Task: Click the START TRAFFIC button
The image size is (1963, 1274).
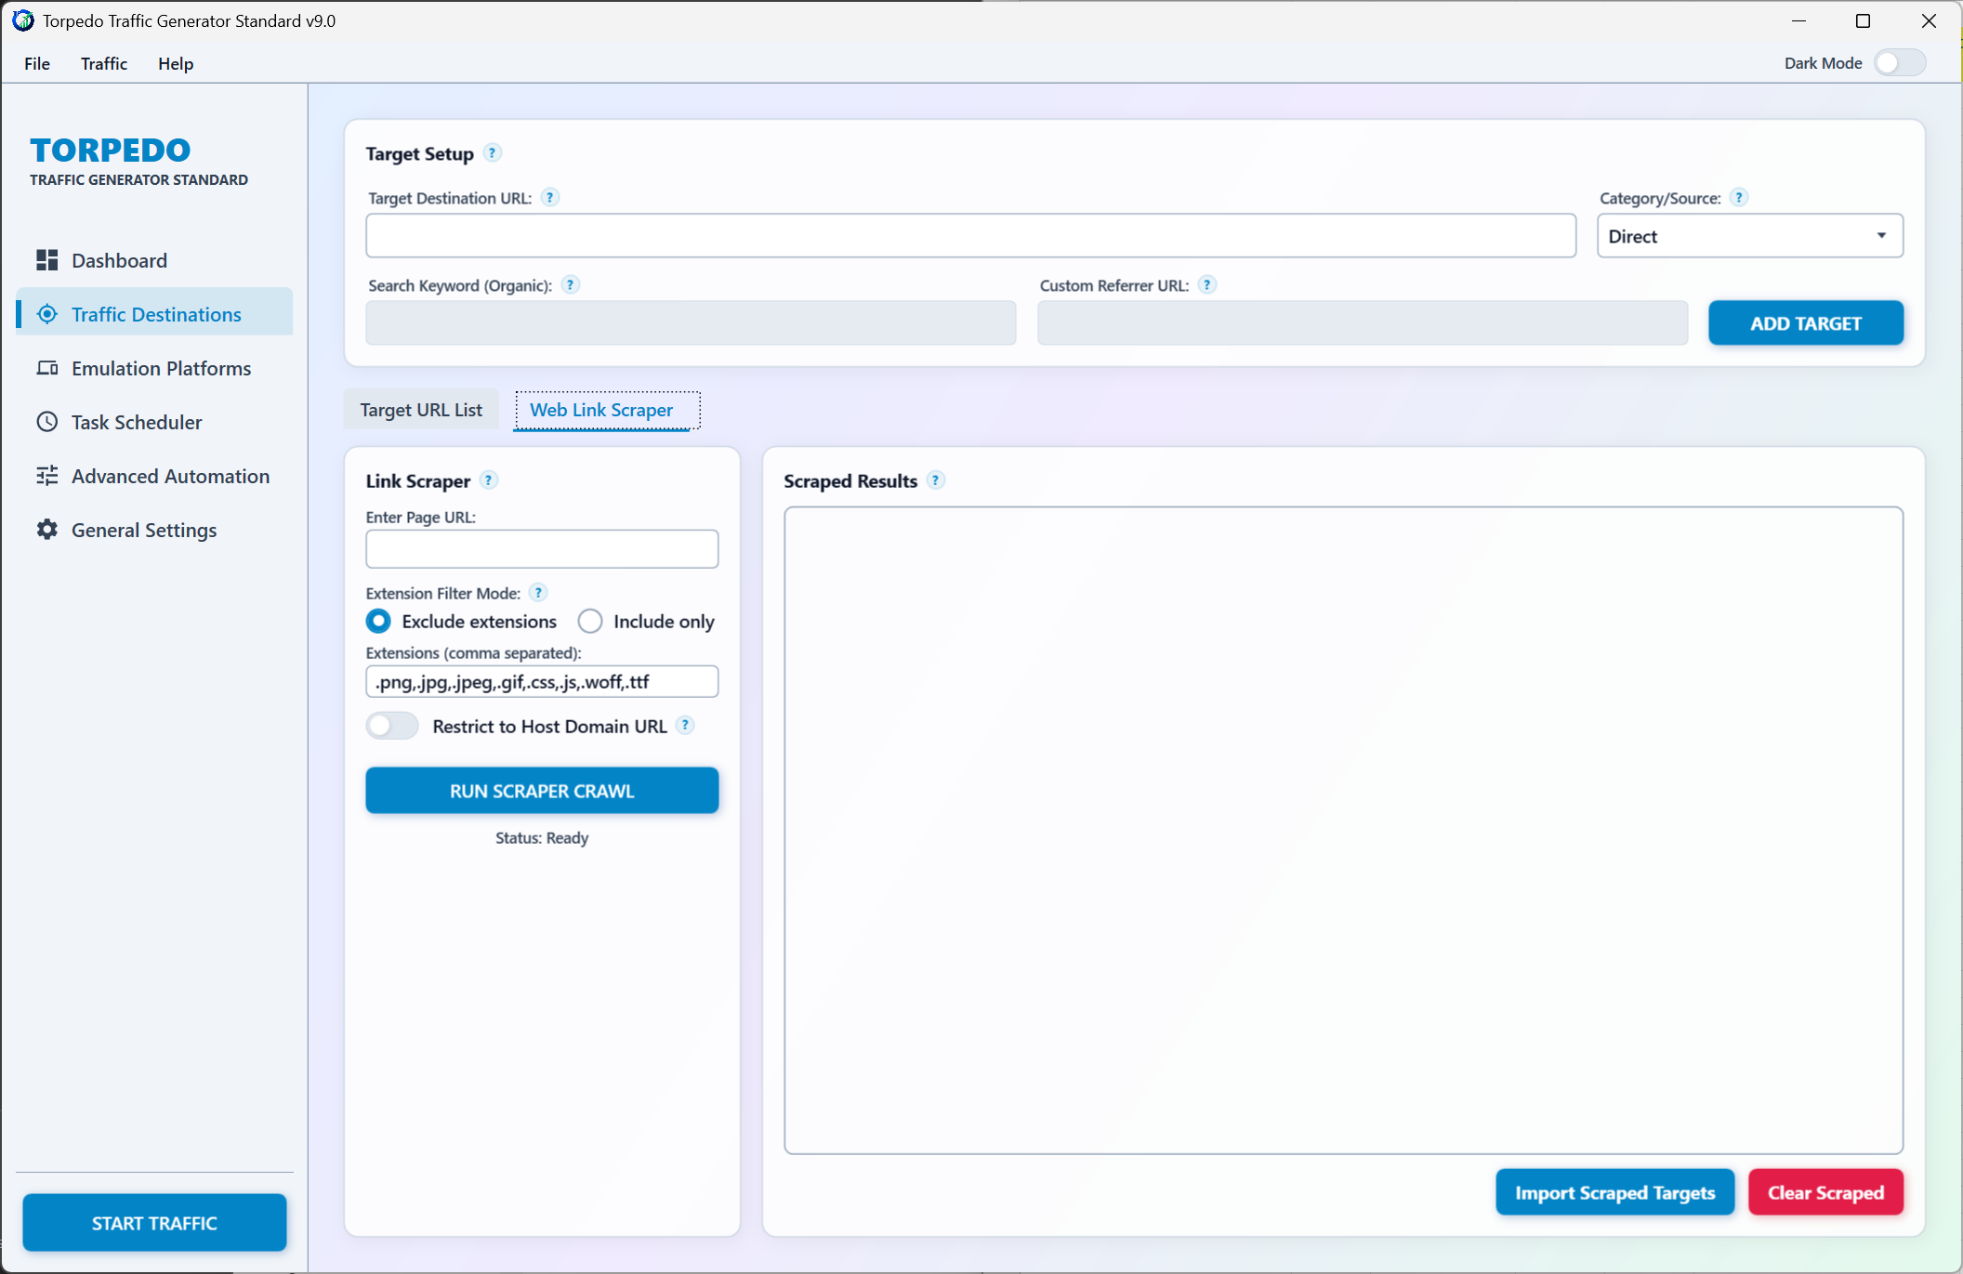Action: (x=154, y=1223)
